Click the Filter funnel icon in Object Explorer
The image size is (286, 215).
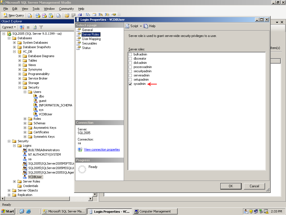(x=41, y=27)
